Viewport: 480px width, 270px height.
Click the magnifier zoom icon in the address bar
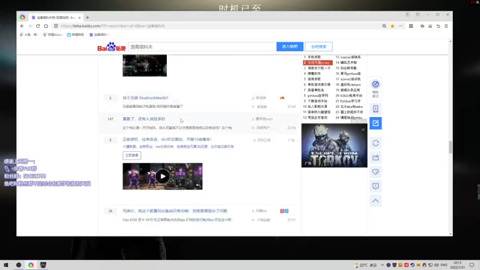coord(384,26)
